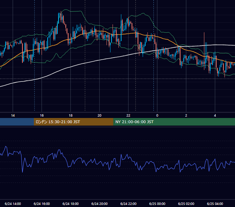Screen dimensions: 235x207
Task: Click the 6/24 22:00 date label
Action: [128, 204]
